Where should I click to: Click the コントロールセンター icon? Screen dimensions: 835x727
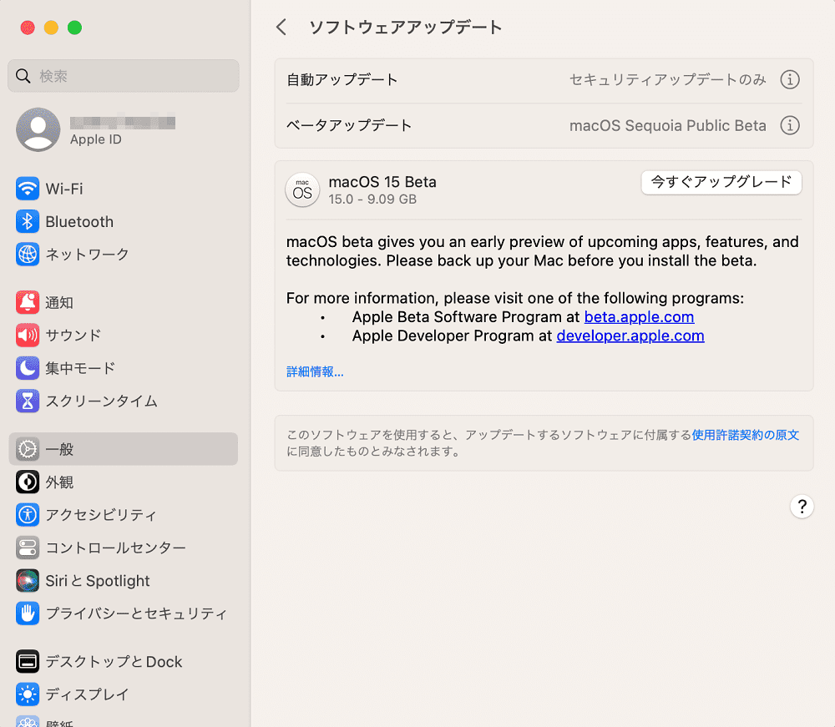(x=28, y=548)
